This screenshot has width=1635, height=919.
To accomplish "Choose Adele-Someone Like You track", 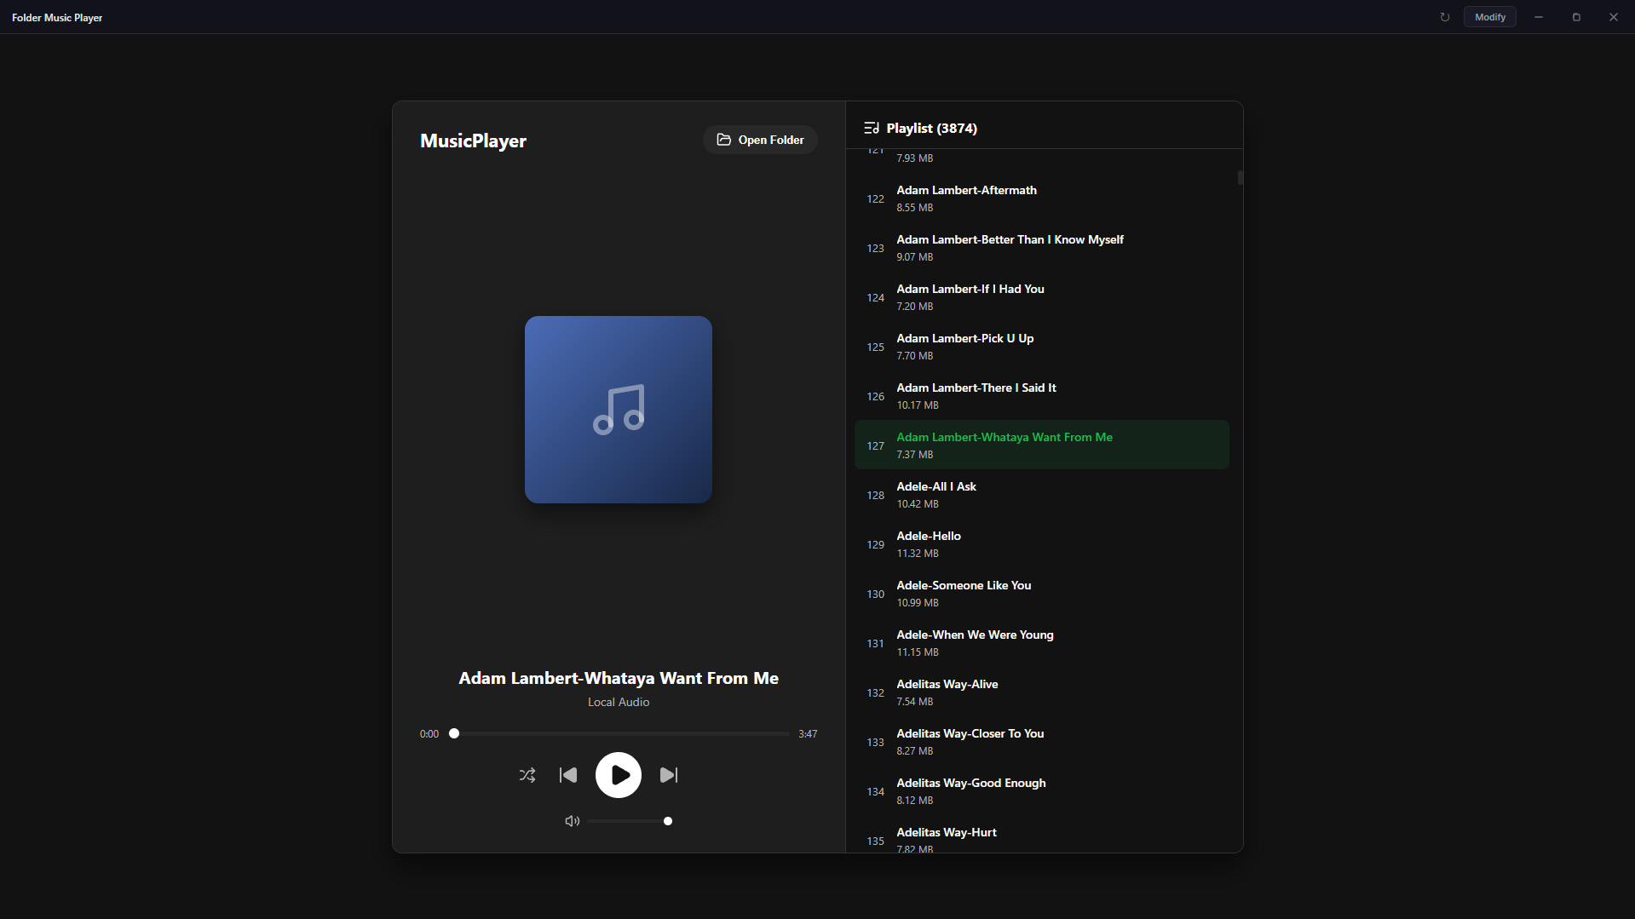I will 1042,594.
